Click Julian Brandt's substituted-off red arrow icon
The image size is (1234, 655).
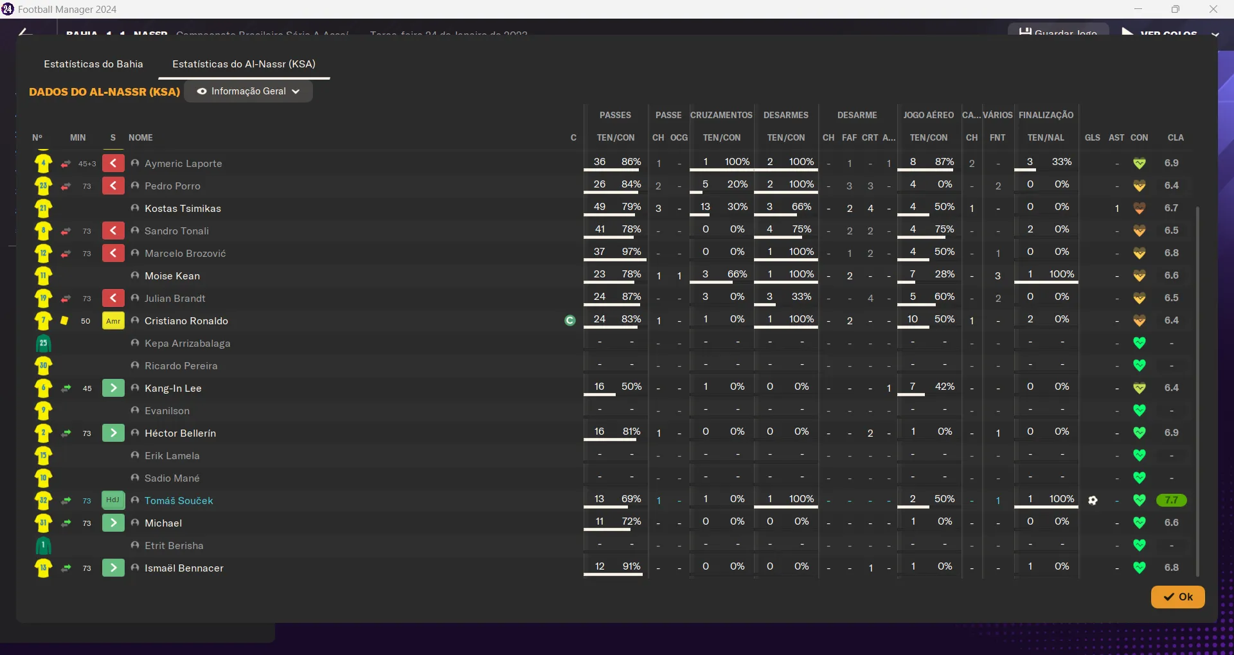[x=113, y=298]
